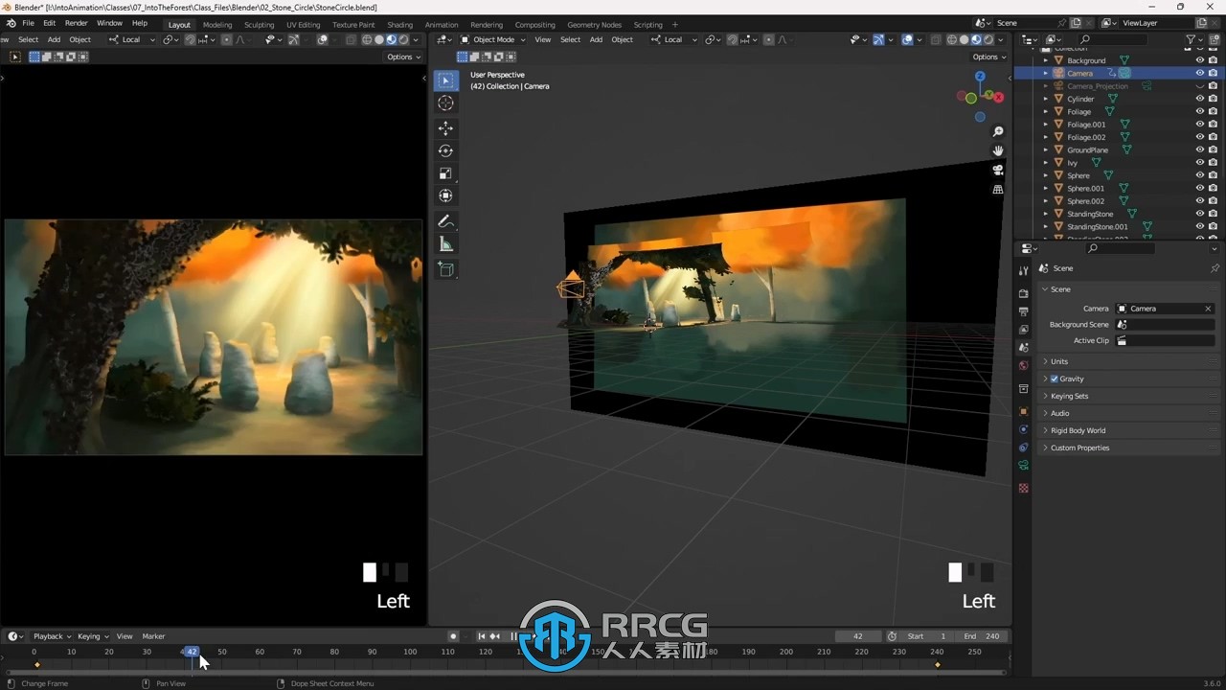Viewport: 1226px width, 690px height.
Task: Open the Physics properties tab
Action: tap(1023, 429)
